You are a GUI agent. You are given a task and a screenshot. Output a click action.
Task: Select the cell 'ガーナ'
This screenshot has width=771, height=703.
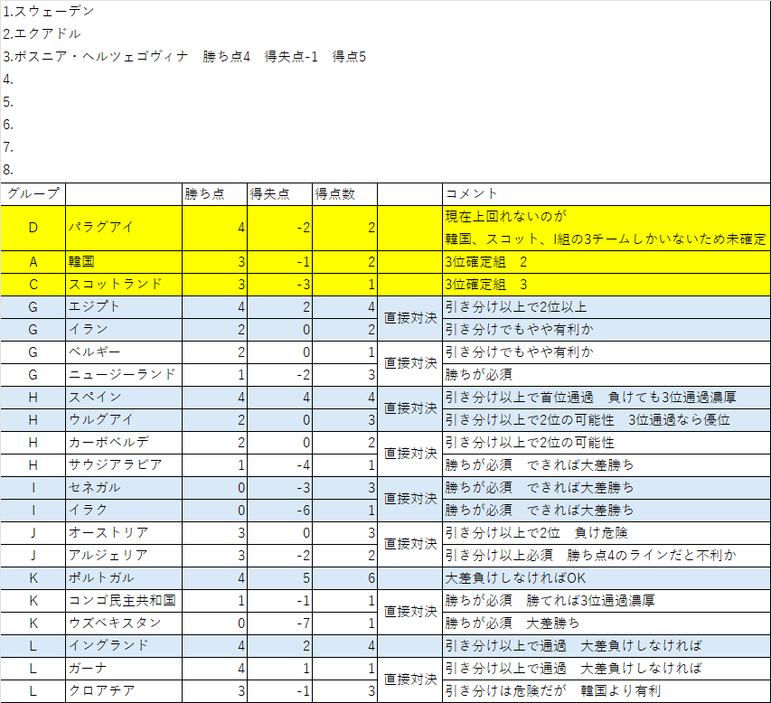click(x=124, y=669)
